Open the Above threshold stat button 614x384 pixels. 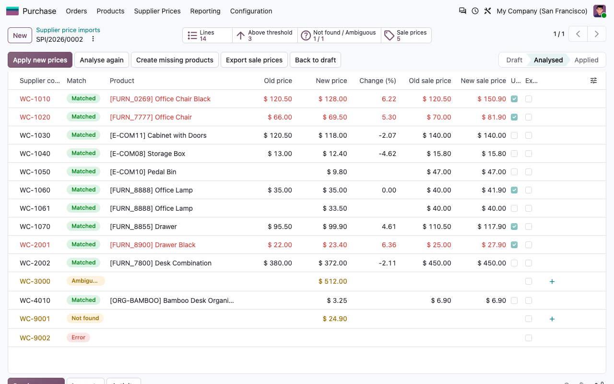click(x=265, y=36)
